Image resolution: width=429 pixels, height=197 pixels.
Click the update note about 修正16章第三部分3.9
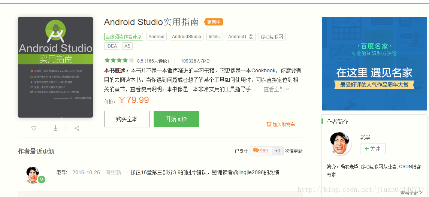[x=203, y=172]
